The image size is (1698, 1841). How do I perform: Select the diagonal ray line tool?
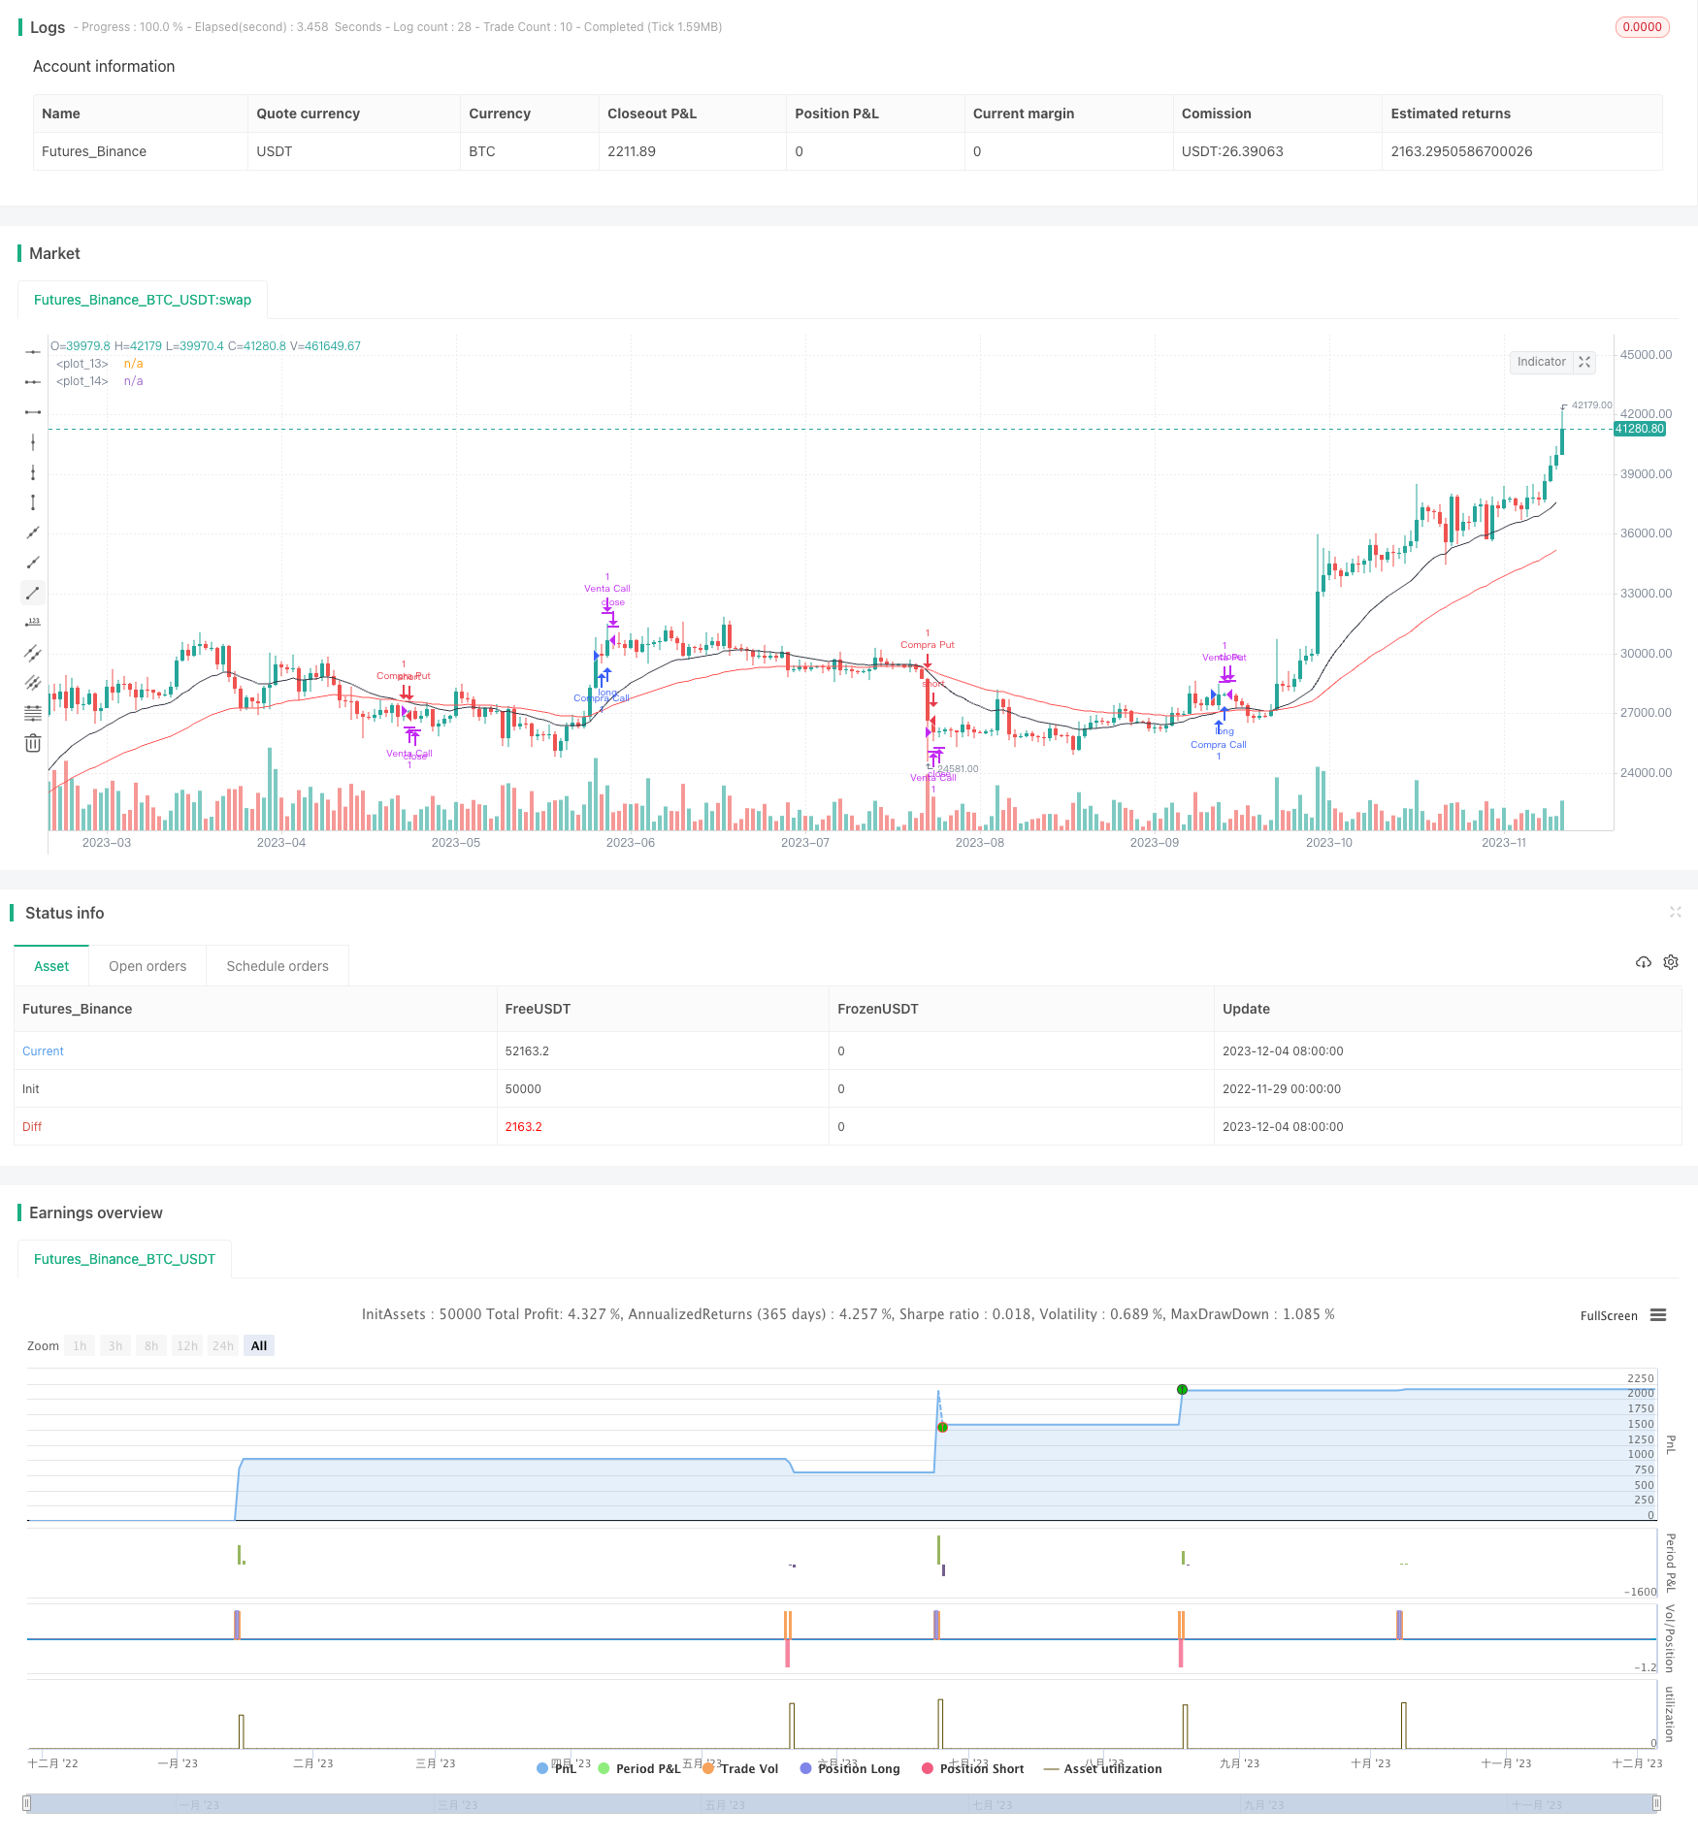point(33,563)
